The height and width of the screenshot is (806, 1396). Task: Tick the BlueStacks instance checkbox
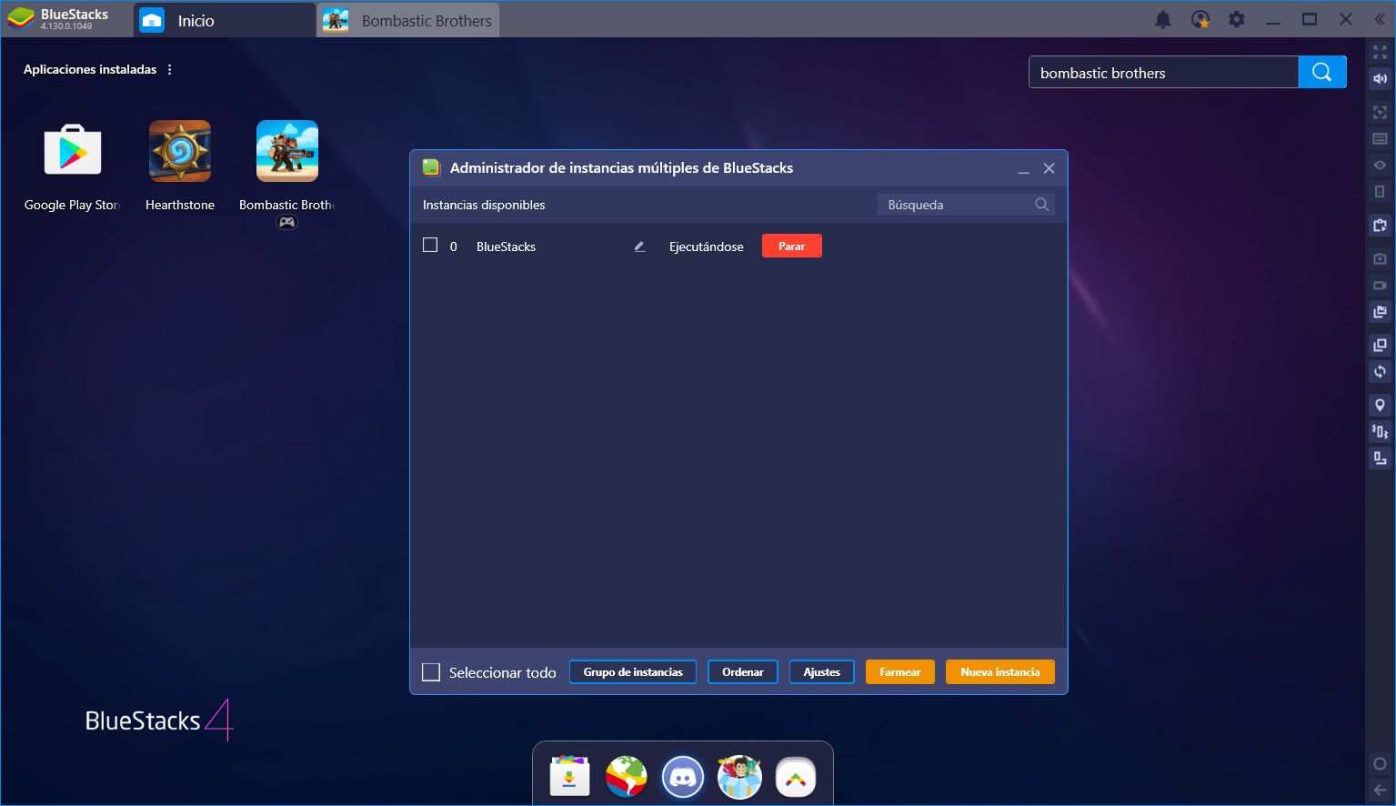pyautogui.click(x=430, y=246)
